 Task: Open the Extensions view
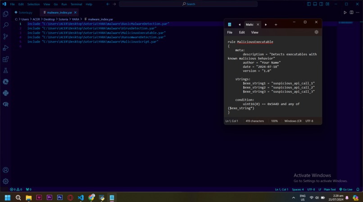click(5, 59)
